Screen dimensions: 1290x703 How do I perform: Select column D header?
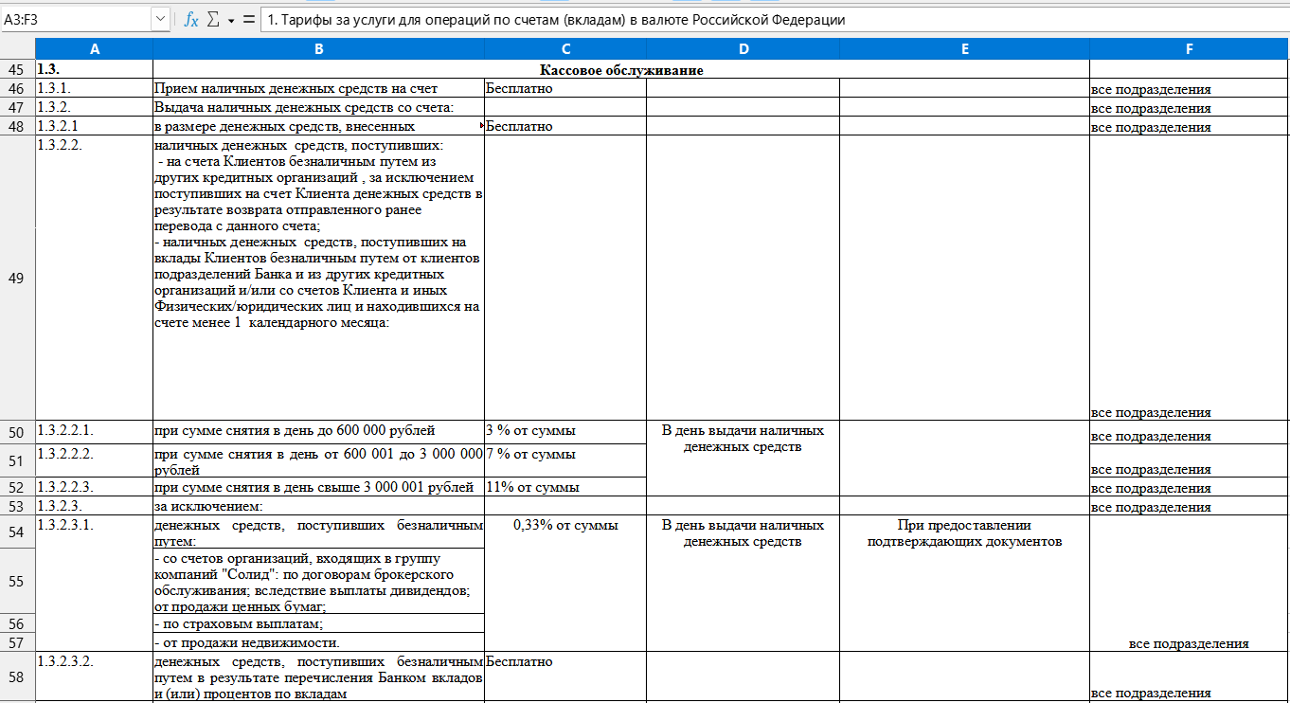tap(744, 49)
